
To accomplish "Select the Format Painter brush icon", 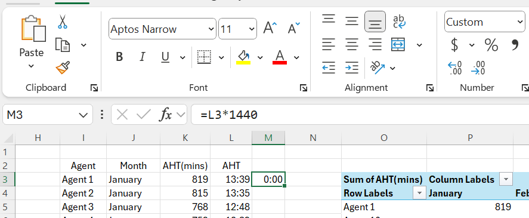I will (x=63, y=67).
